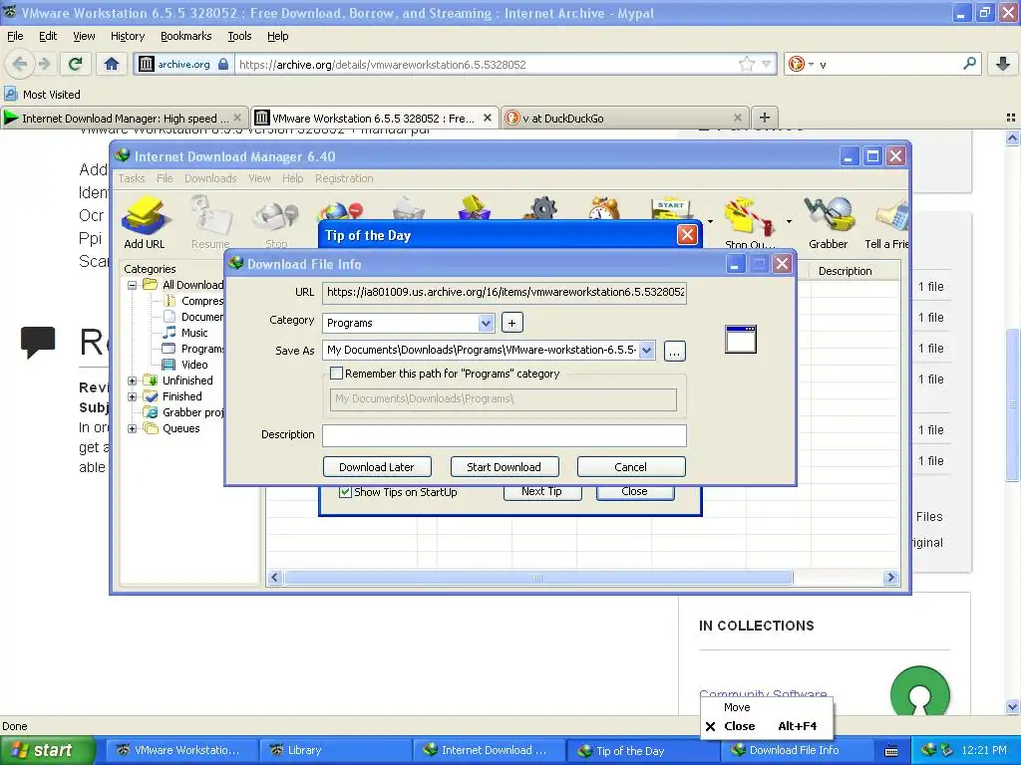Open the browser History menu
This screenshot has height=765, width=1021.
[x=128, y=36]
